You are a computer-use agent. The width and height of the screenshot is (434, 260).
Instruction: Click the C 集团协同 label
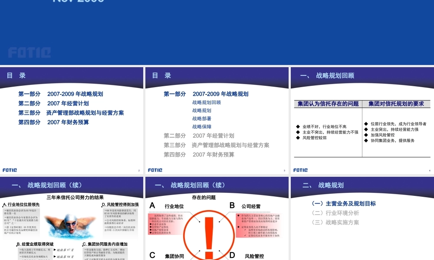[x=167, y=256]
